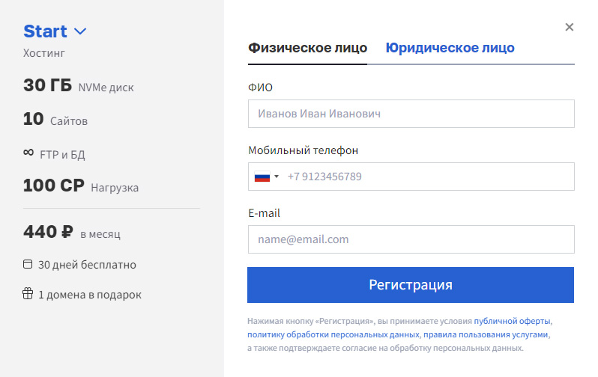Open правила пользования услугами link
This screenshot has height=377, width=598.
pos(486,334)
